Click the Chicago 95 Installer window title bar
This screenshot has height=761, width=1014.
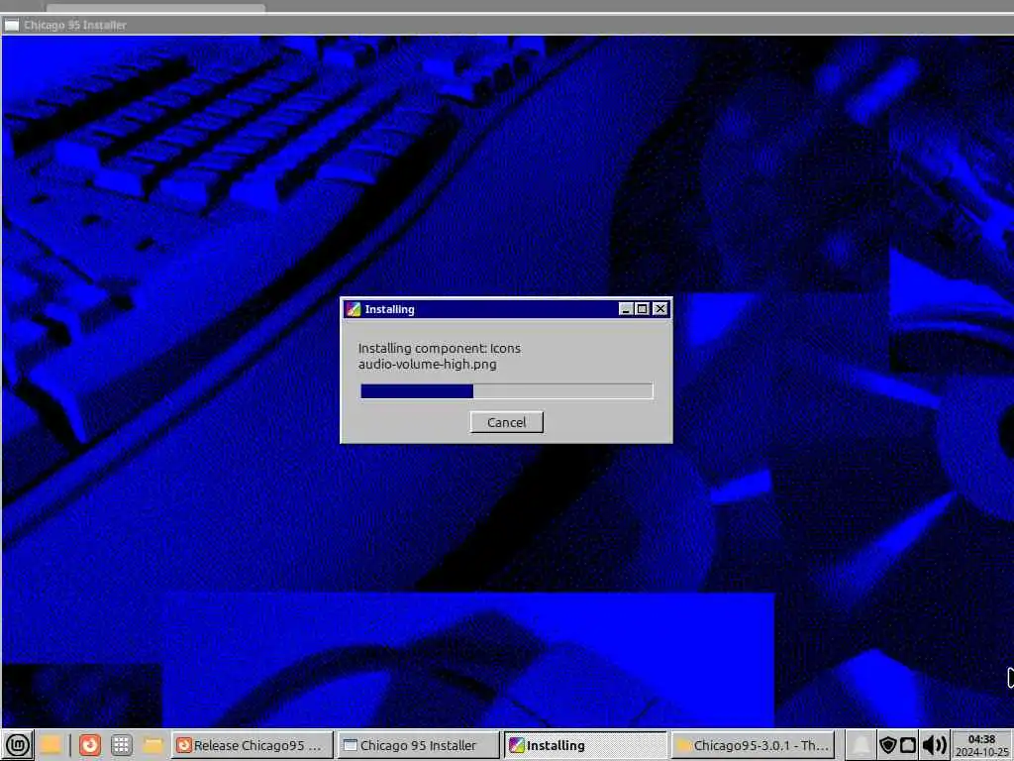click(507, 25)
